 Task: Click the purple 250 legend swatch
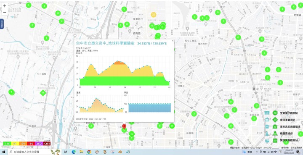tap(39, 143)
